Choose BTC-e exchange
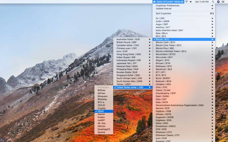Screen dimensions: 228x142 [104, 102]
